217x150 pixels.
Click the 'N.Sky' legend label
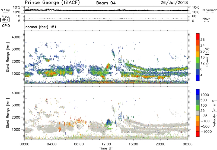(5, 10)
